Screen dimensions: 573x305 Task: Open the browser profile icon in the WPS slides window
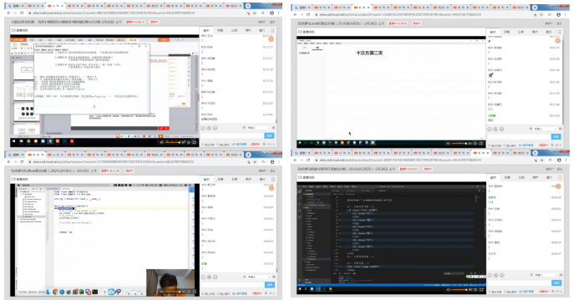point(271,13)
